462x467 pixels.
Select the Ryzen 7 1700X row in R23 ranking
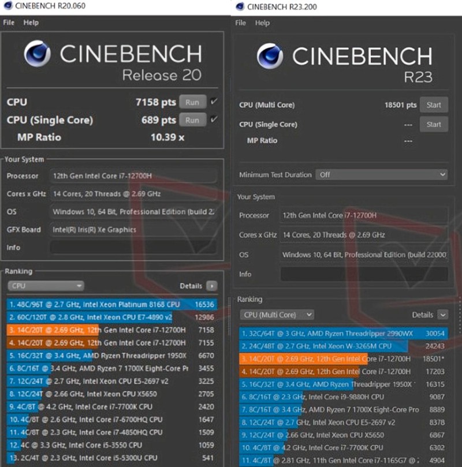point(344,409)
